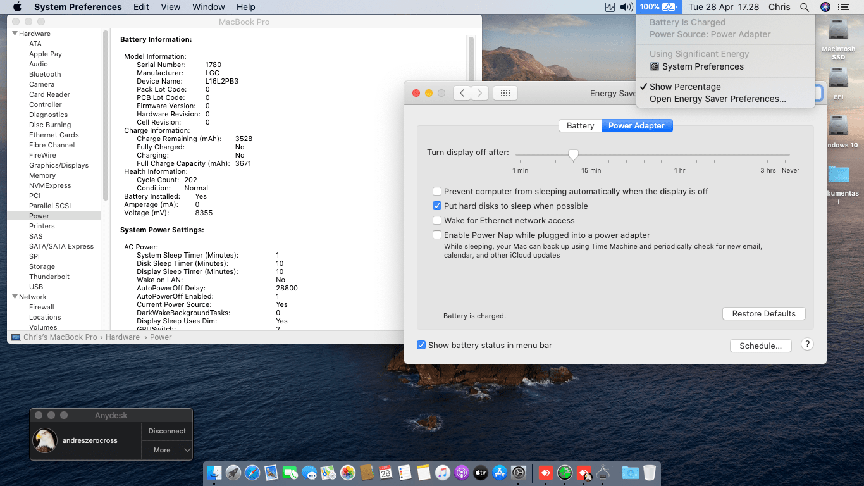The width and height of the screenshot is (864, 486).
Task: Open Calendar from the dock
Action: click(386, 472)
